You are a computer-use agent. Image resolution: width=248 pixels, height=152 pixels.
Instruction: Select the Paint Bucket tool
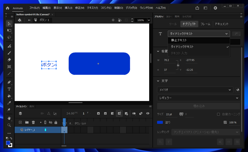(x=9, y=96)
